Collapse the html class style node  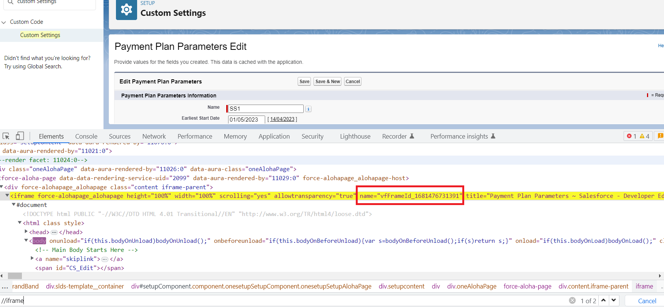[x=20, y=223]
